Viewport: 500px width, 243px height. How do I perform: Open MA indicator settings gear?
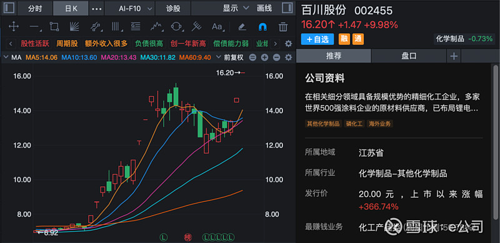point(288,57)
